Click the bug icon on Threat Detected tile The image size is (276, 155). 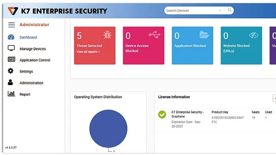point(107,35)
